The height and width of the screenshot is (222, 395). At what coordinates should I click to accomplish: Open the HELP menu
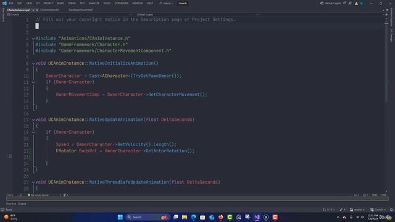point(150,3)
